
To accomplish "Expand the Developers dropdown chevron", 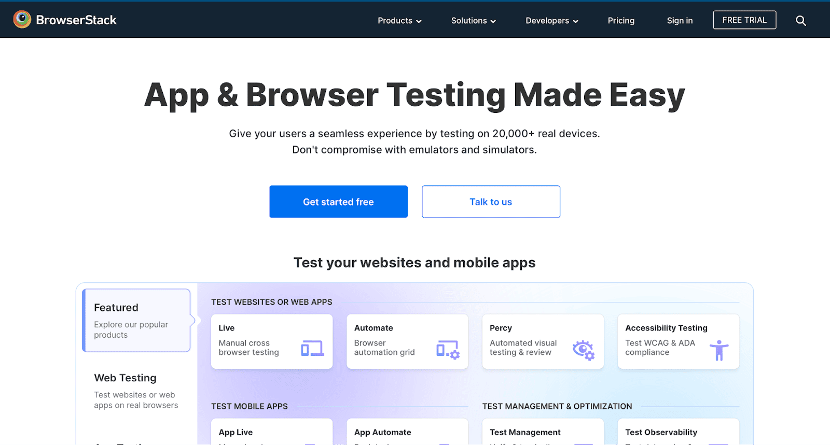I will click(575, 21).
